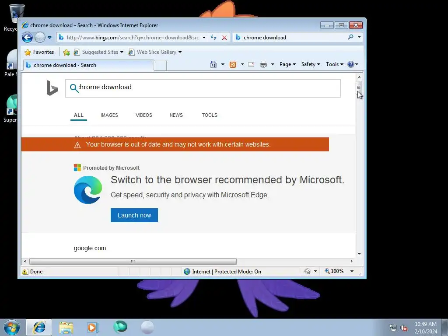Open search provider options dropdown
The image size is (448, 336).
click(x=360, y=37)
